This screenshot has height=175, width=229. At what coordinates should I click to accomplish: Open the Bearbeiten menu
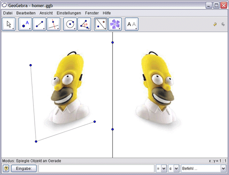point(26,13)
